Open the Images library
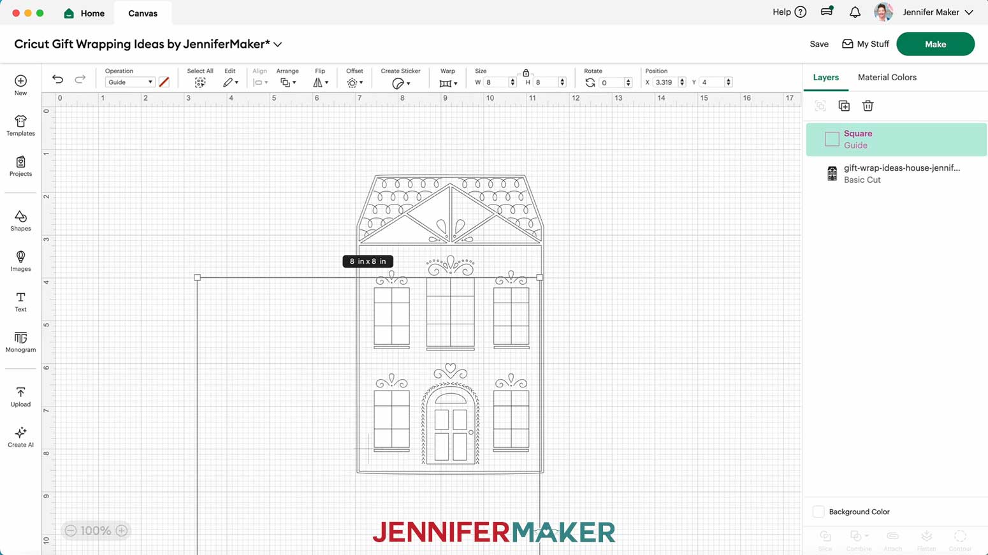The width and height of the screenshot is (988, 555). 20,261
